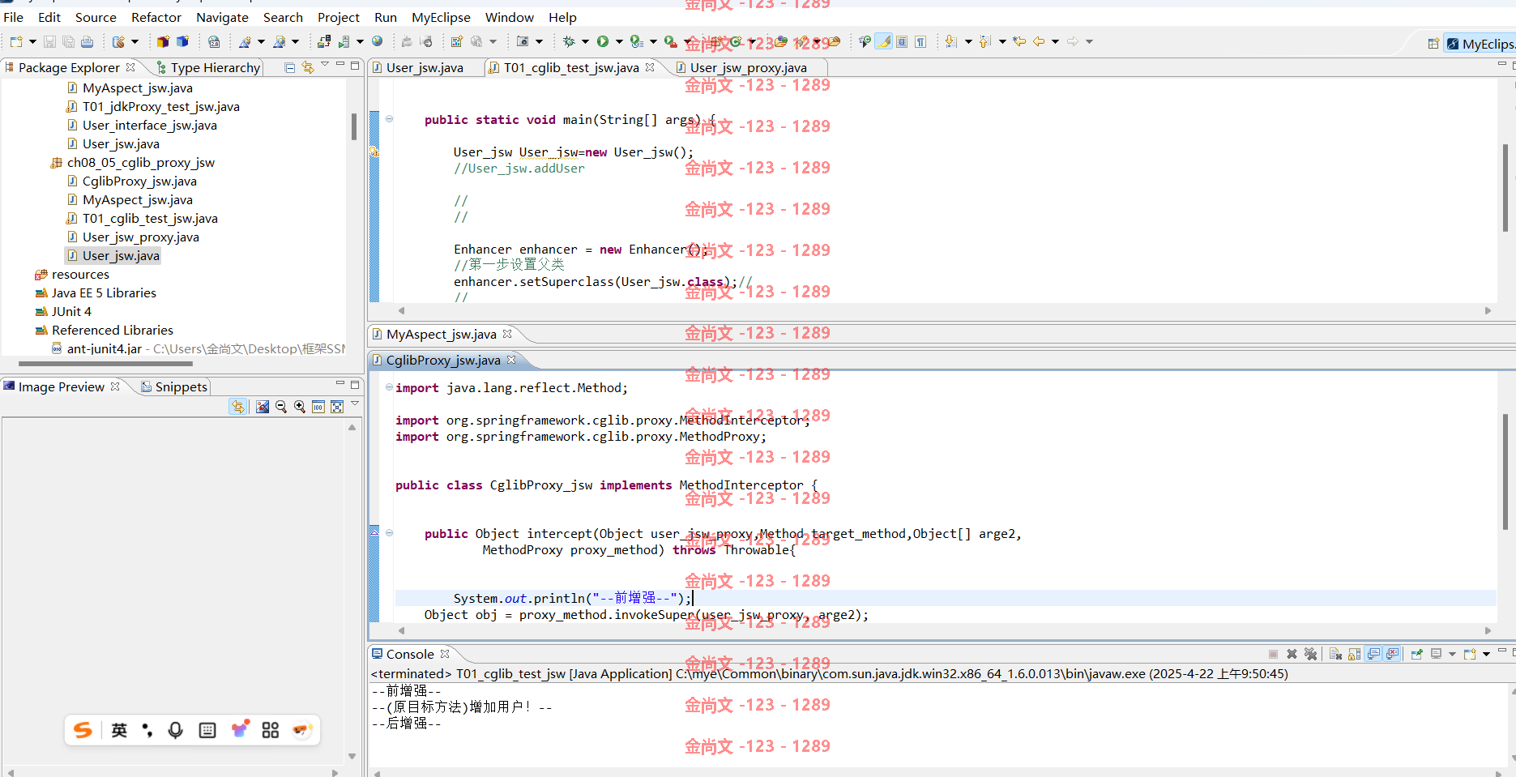
Task: Toggle Mark Occurrences highlighter icon
Action: point(884,41)
